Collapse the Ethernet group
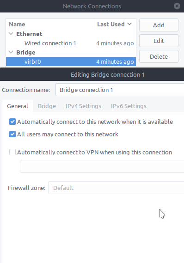This screenshot has height=263, width=184. (x=11, y=34)
